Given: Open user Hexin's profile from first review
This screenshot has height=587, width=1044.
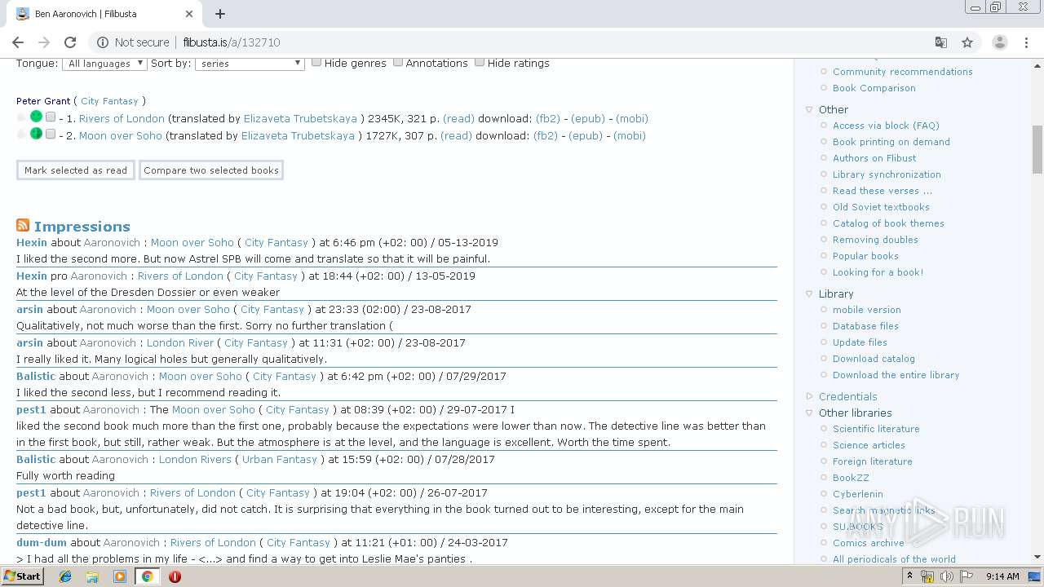Looking at the screenshot, I should coord(32,242).
